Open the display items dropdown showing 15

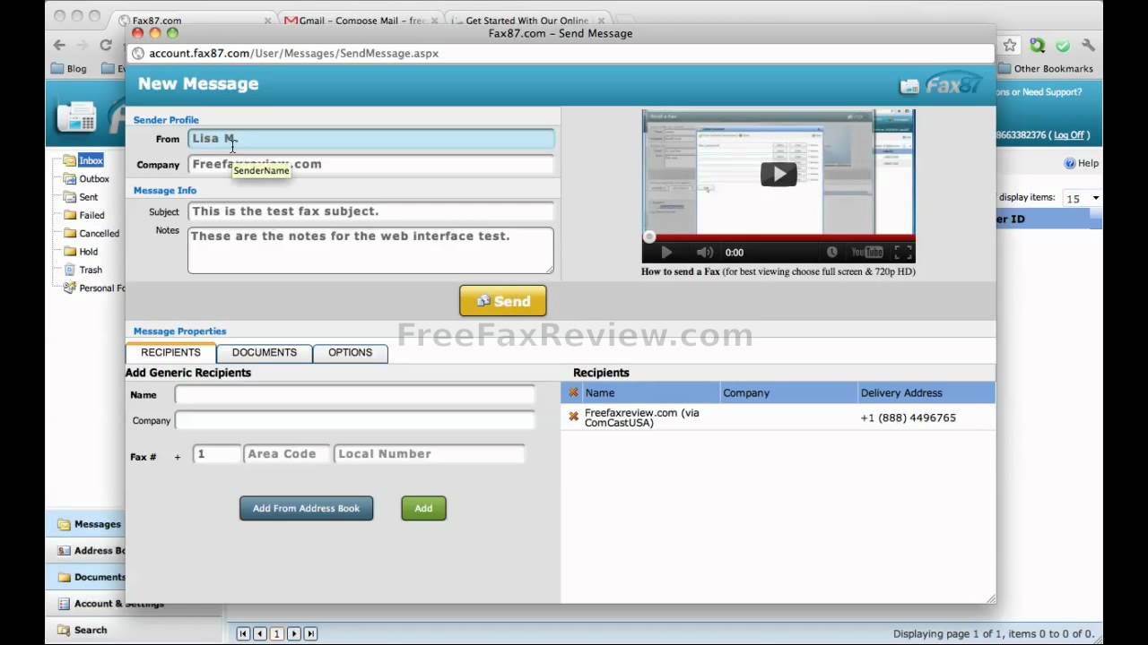click(x=1082, y=198)
